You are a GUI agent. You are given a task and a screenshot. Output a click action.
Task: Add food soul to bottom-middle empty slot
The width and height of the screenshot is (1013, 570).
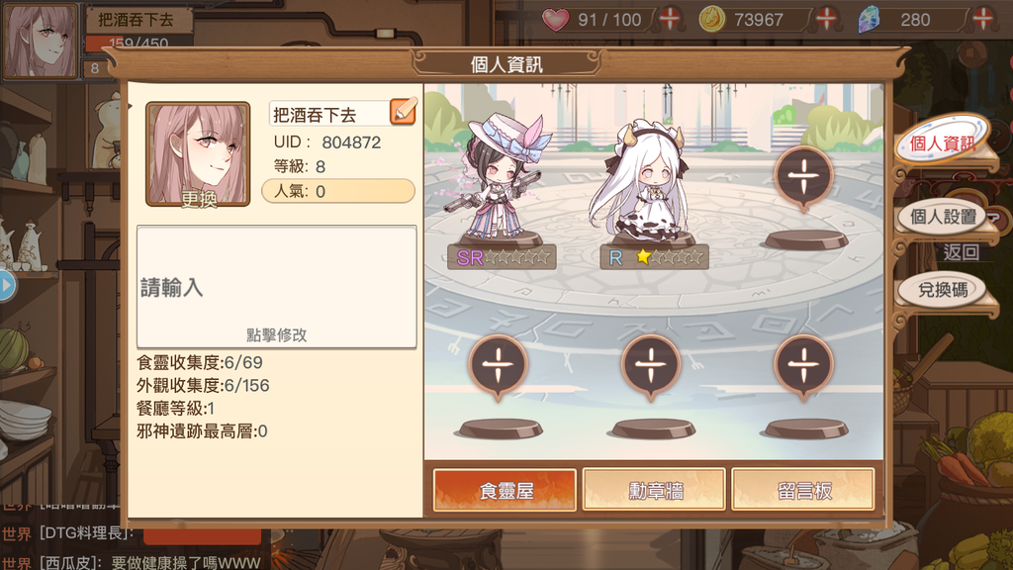point(651,366)
